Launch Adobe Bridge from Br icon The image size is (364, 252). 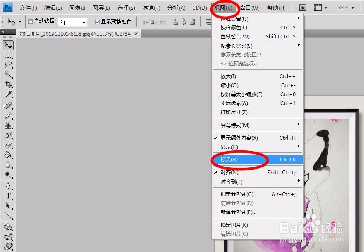point(303,8)
